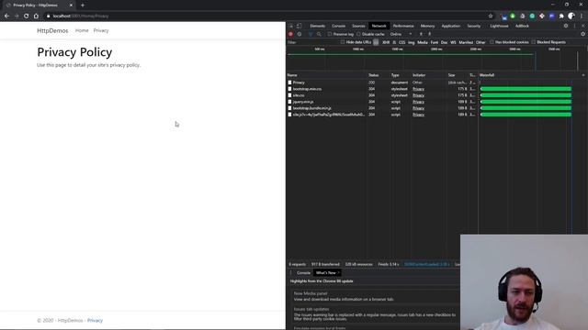
Task: Focus the browser address bar
Action: coord(266,16)
